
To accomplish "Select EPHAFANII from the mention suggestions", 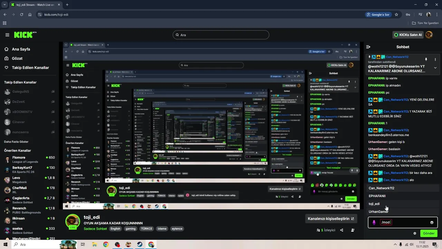I will 403,196.
